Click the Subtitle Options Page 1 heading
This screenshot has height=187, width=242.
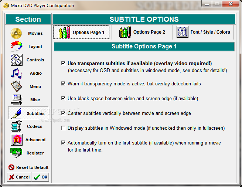(144, 46)
